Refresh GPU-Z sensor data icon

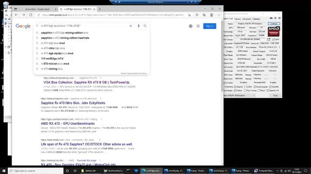point(276,18)
